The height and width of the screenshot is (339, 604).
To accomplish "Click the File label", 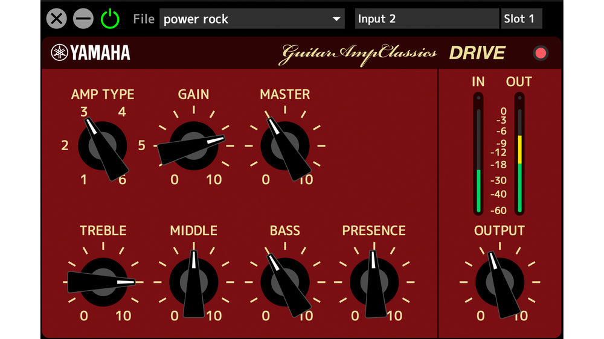I will click(144, 19).
